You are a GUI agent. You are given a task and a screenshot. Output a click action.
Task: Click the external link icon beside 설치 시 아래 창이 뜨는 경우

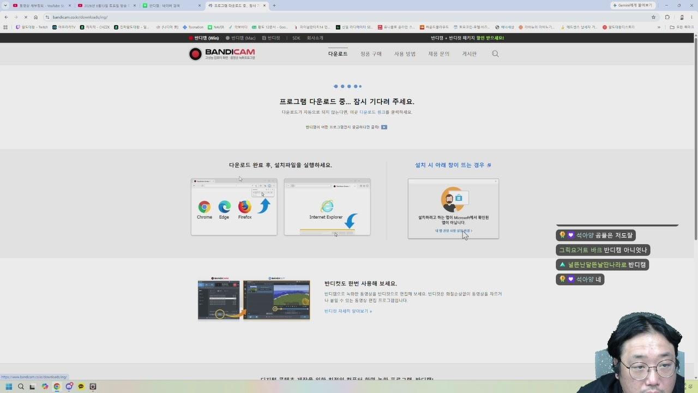tap(489, 165)
